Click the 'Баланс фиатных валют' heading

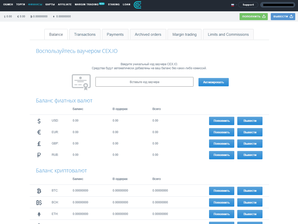[64, 101]
